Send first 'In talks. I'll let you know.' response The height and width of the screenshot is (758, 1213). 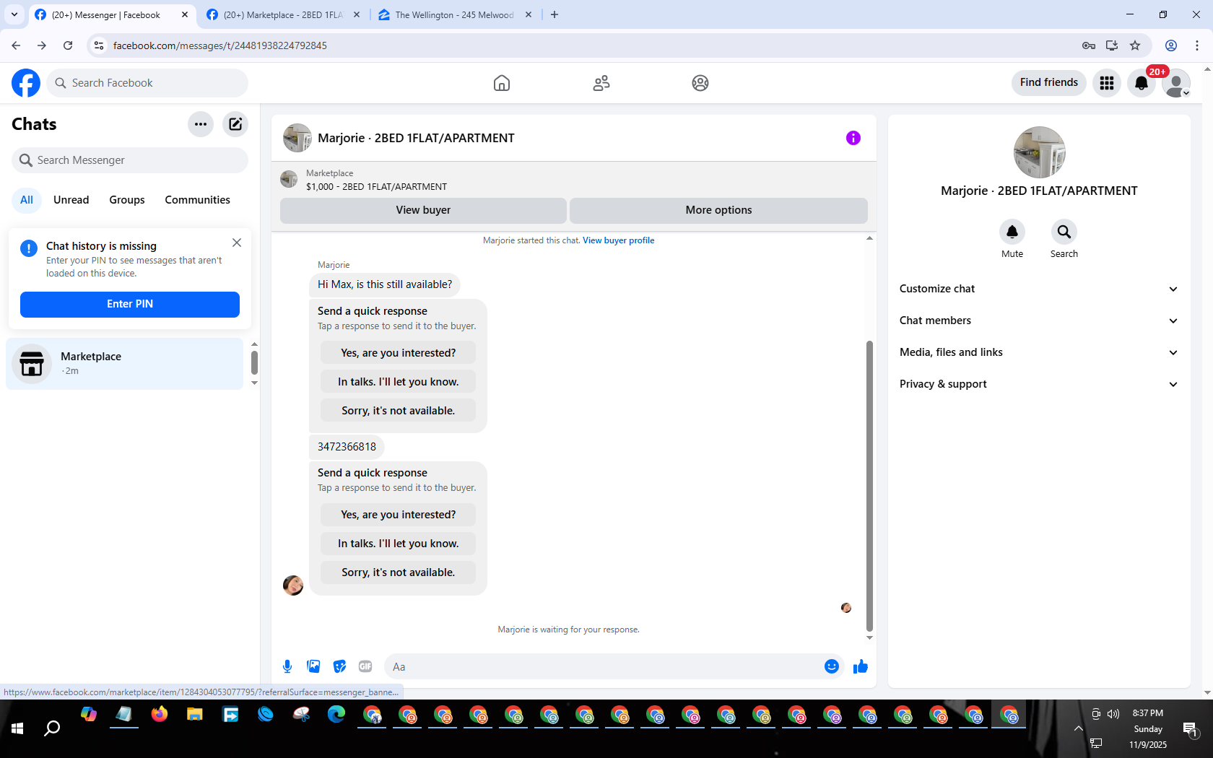tap(399, 382)
